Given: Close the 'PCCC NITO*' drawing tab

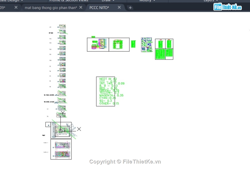Looking at the screenshot, I should click(119, 7).
